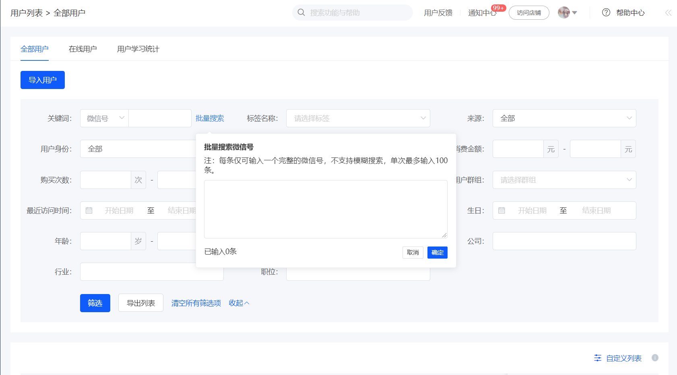Screen dimensions: 677x375
Task: Open 通知中心 in the top bar
Action: pos(482,13)
